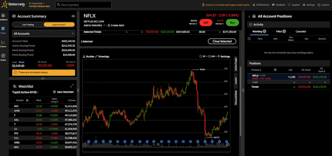Switch to the Filled orders tab

coord(281,32)
